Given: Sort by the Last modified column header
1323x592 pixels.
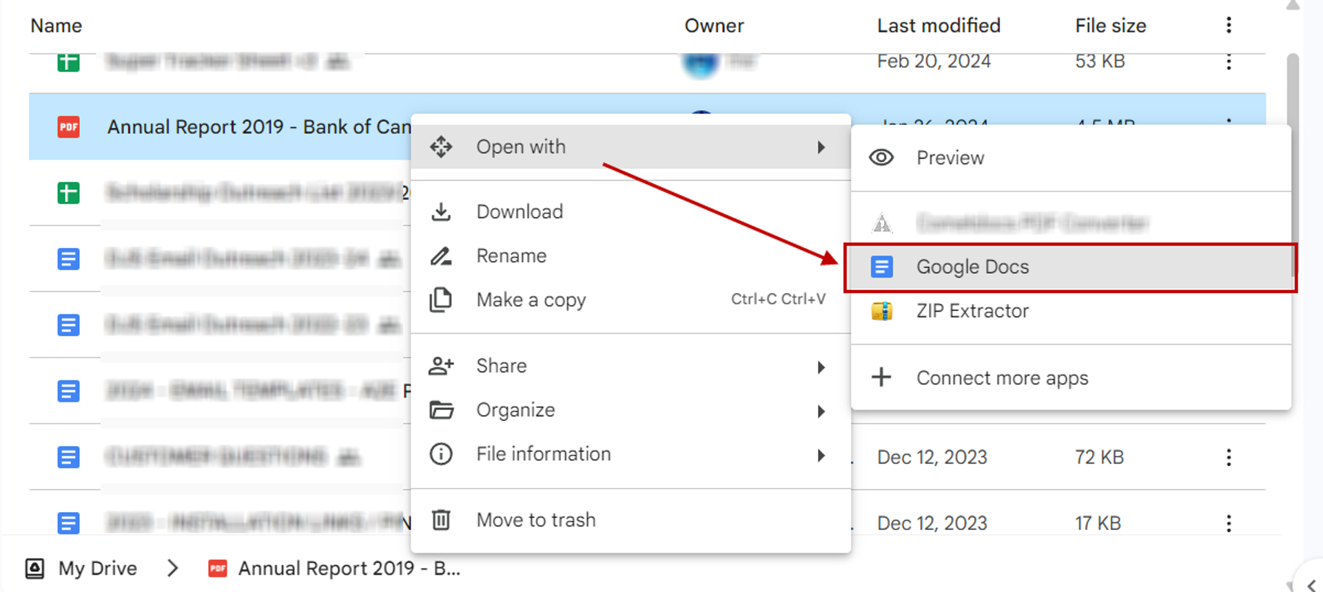Looking at the screenshot, I should 939,25.
